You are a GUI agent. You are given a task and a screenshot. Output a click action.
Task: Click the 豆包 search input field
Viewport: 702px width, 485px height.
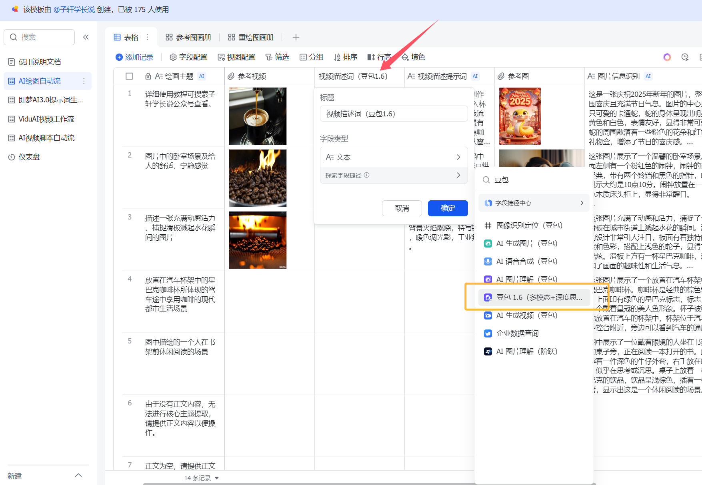[x=534, y=180]
